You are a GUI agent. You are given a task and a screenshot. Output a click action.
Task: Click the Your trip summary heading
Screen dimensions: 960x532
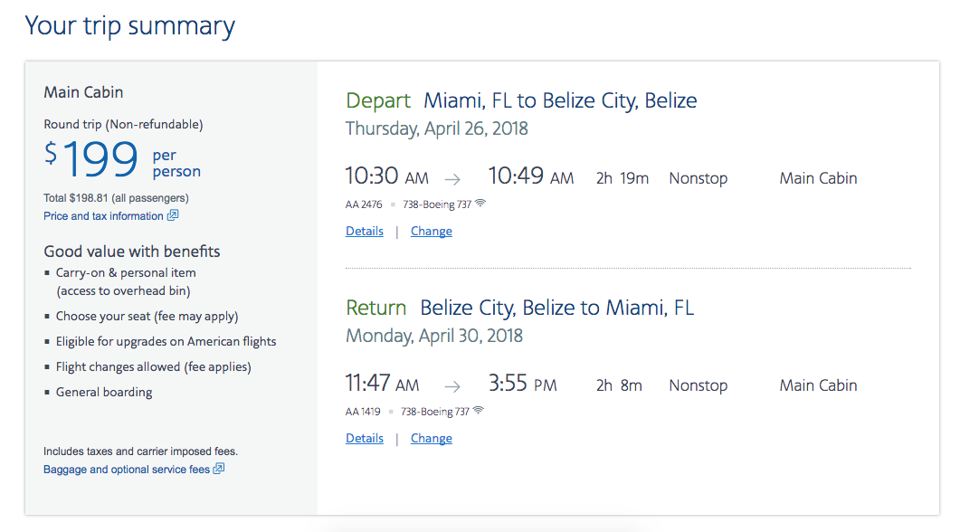(x=129, y=26)
